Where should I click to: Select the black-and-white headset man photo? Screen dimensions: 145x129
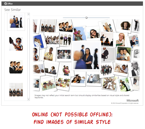point(135,69)
